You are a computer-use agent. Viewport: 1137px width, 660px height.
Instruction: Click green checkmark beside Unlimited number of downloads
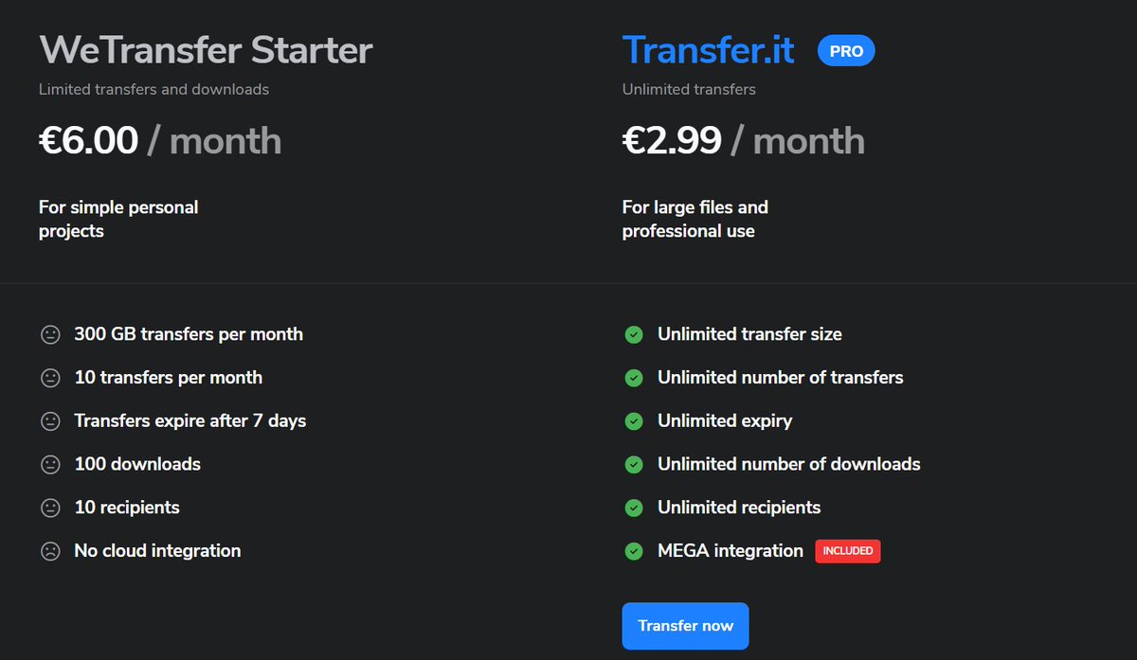click(x=634, y=465)
